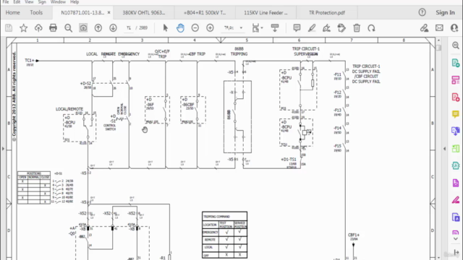The width and height of the screenshot is (463, 260).
Task: Click the send by email envelope icon
Action: pos(439,28)
